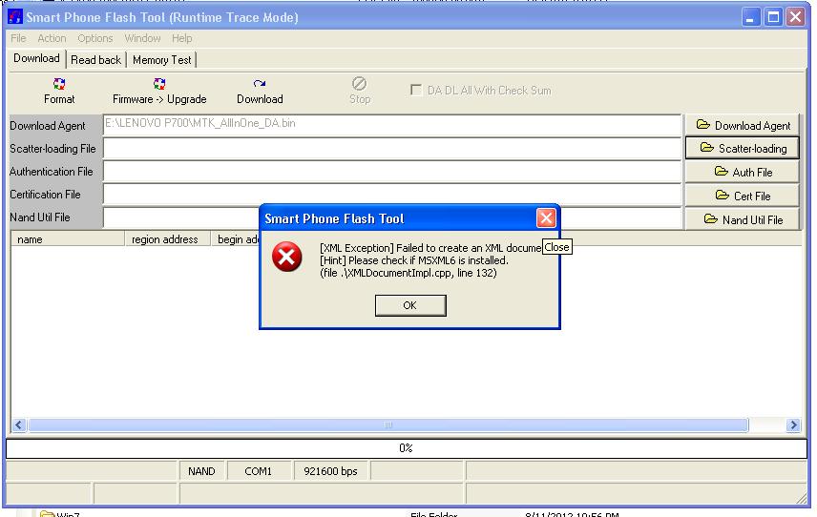Minimize the Smart Phone Flash Tool window
This screenshot has width=817, height=517.
pyautogui.click(x=750, y=16)
